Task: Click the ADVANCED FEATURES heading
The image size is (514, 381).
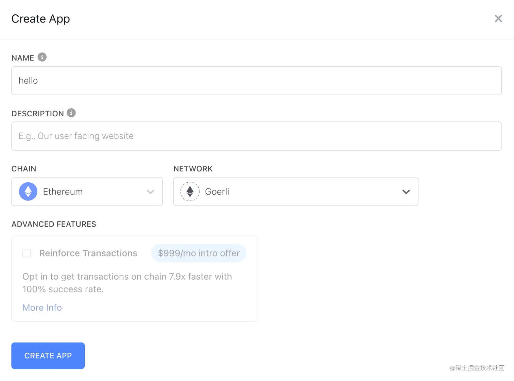Action: [x=54, y=224]
